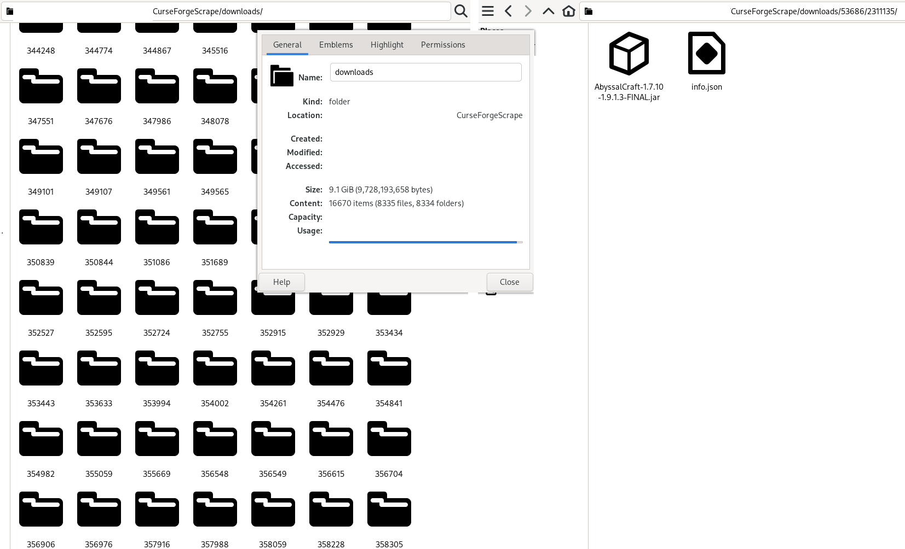905x549 pixels.
Task: Select folder 354982
Action: [41, 439]
